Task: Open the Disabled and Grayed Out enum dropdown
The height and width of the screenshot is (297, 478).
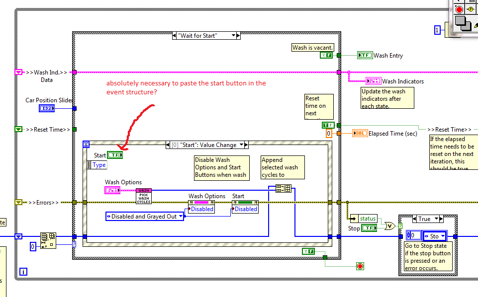Action: pyautogui.click(x=181, y=217)
